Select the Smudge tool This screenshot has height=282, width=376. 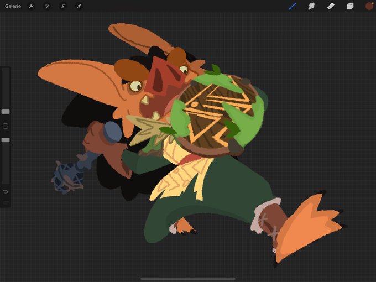coord(311,6)
